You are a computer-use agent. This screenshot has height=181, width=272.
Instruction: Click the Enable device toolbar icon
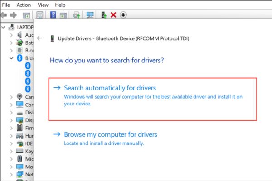(104, 15)
